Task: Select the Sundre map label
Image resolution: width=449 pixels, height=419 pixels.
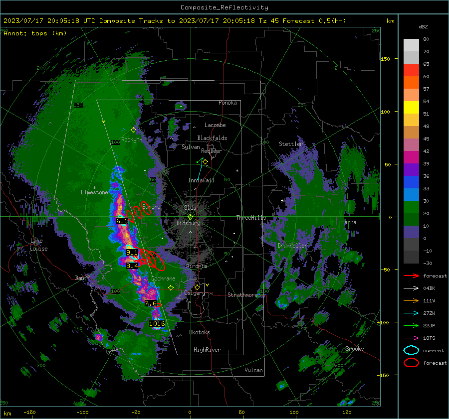Action: (x=151, y=206)
